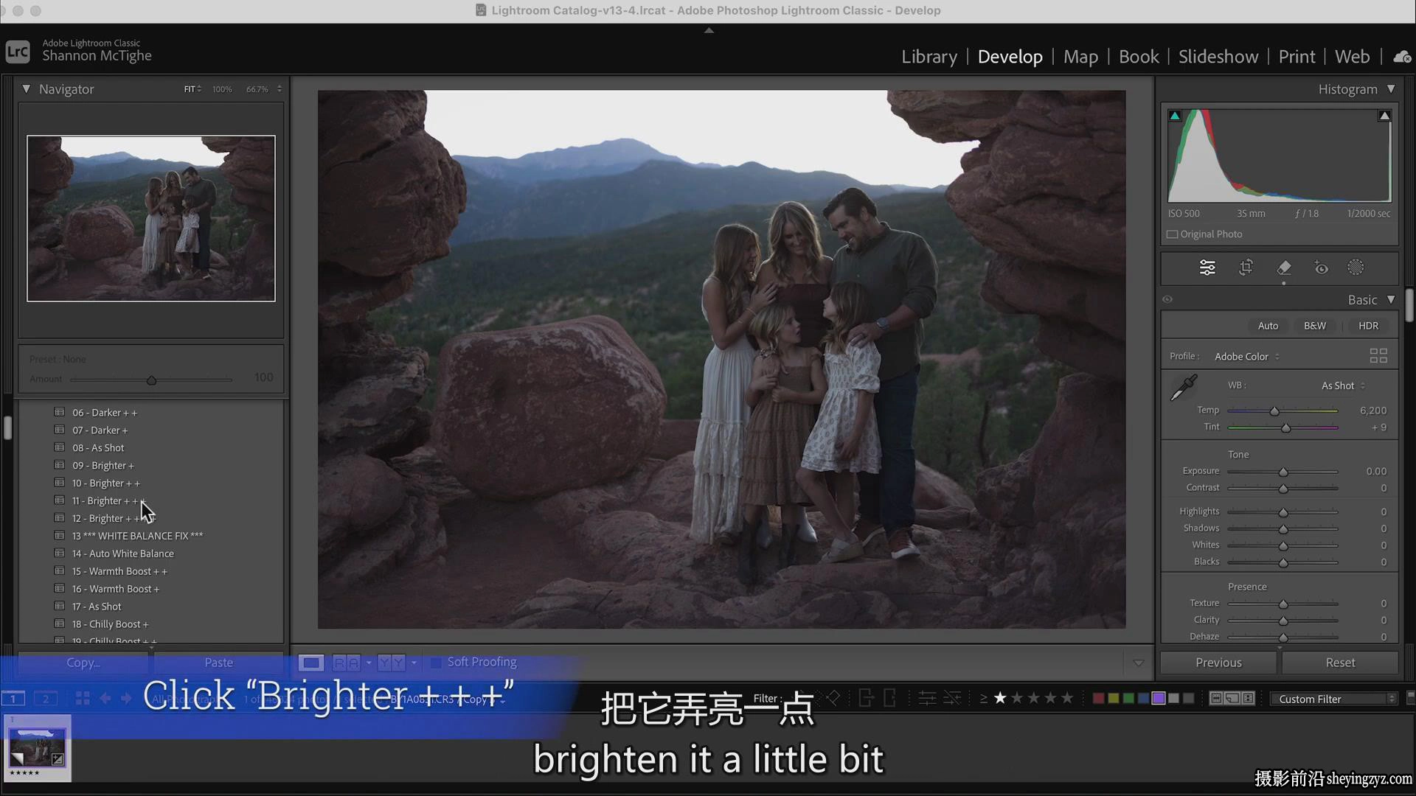Viewport: 1416px width, 796px height.
Task: Collapse the top module panel arrow
Action: (709, 31)
